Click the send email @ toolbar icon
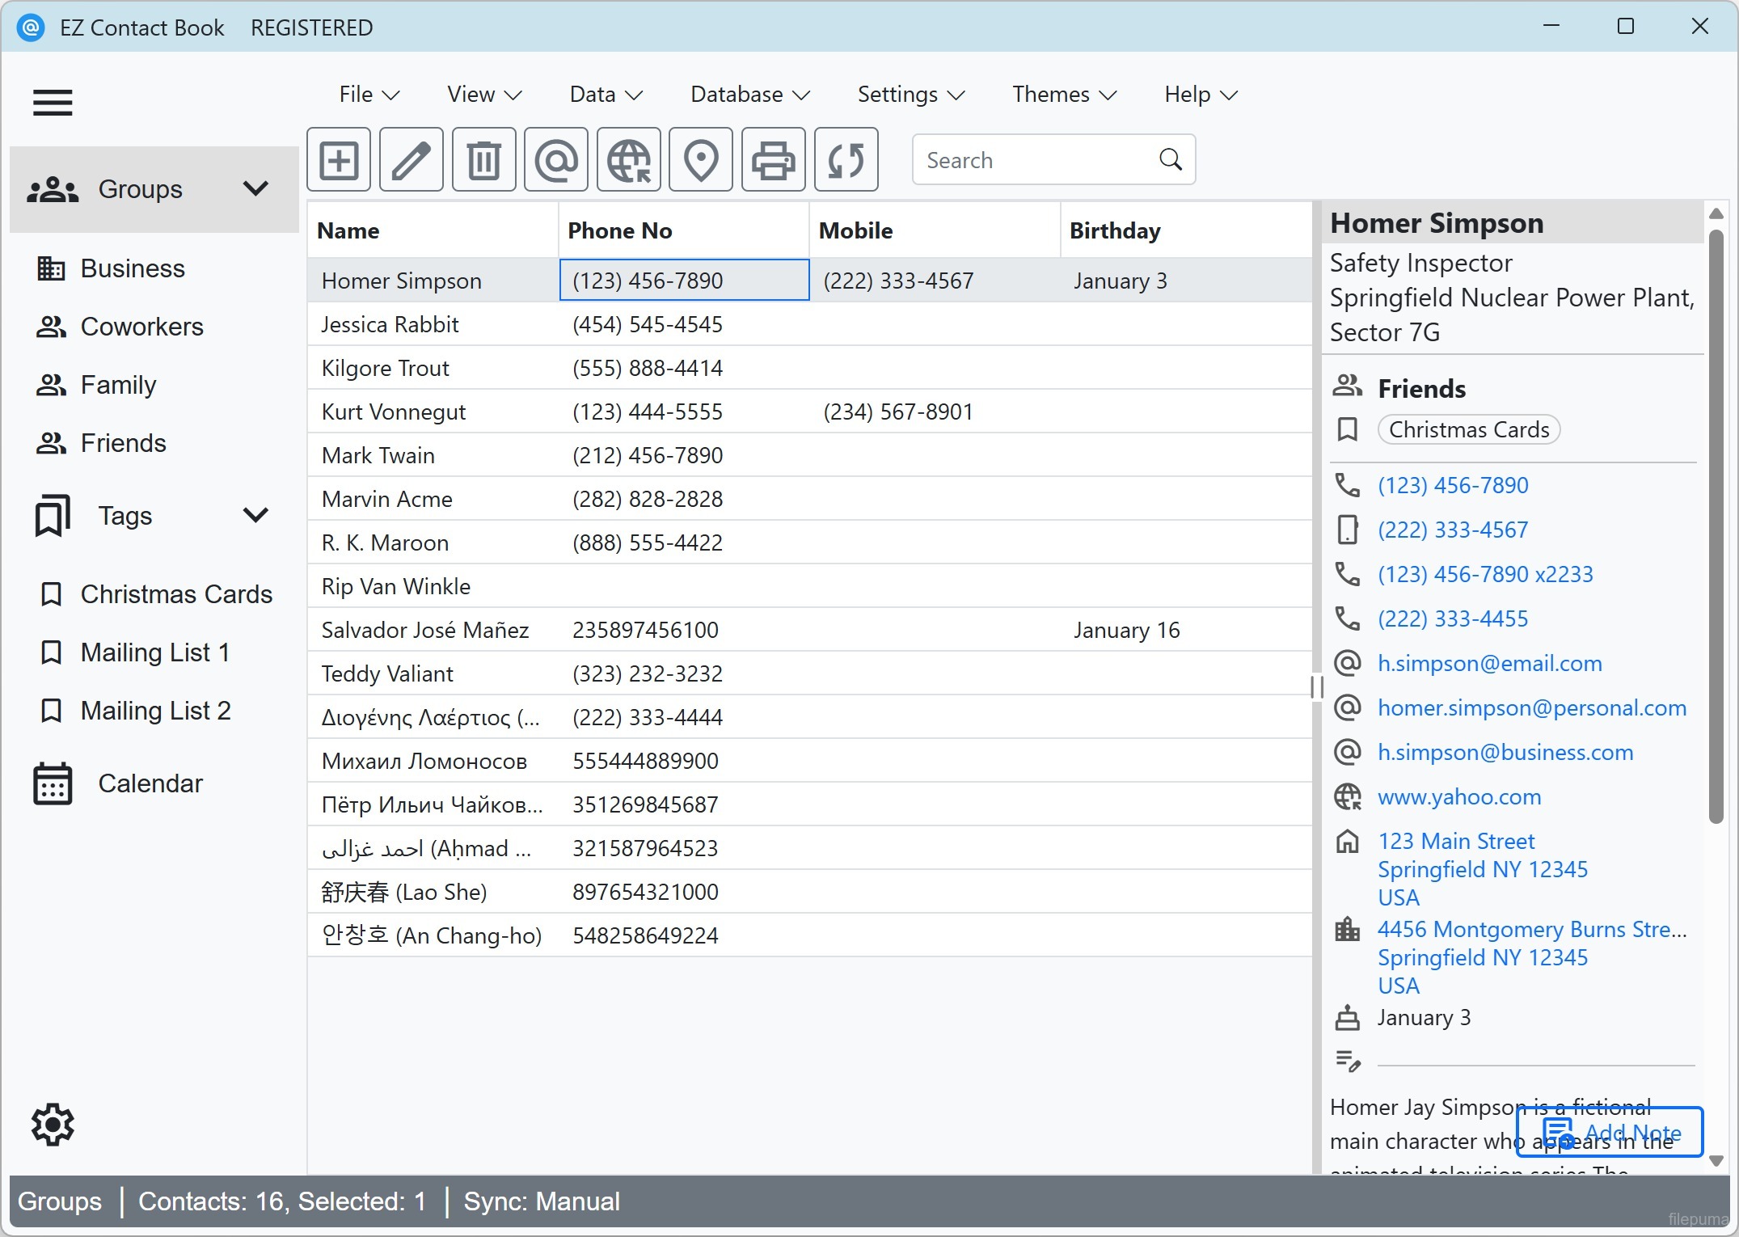The image size is (1739, 1237). (556, 159)
